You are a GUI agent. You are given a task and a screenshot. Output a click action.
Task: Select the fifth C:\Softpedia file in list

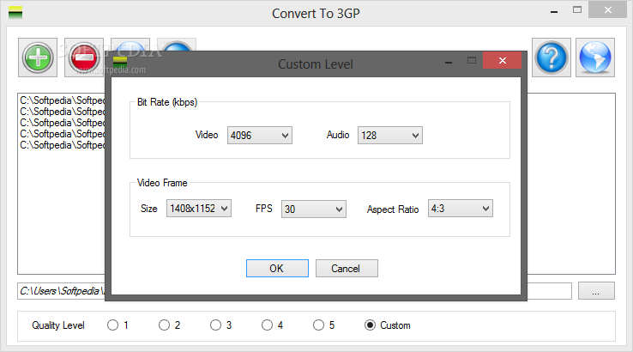pos(62,145)
